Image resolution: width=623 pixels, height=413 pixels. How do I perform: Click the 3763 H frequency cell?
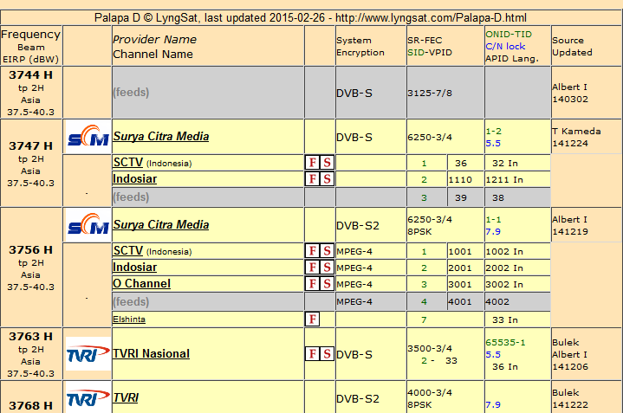point(31,354)
